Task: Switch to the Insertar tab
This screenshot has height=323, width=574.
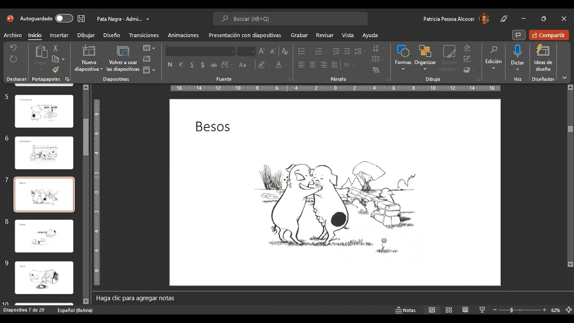Action: tap(59, 35)
